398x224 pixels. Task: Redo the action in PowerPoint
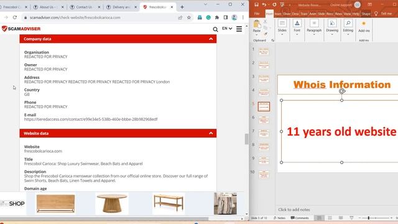[x=274, y=4]
